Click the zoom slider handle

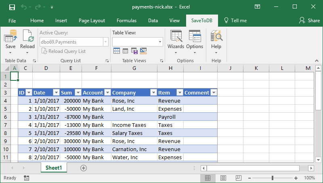(273, 178)
